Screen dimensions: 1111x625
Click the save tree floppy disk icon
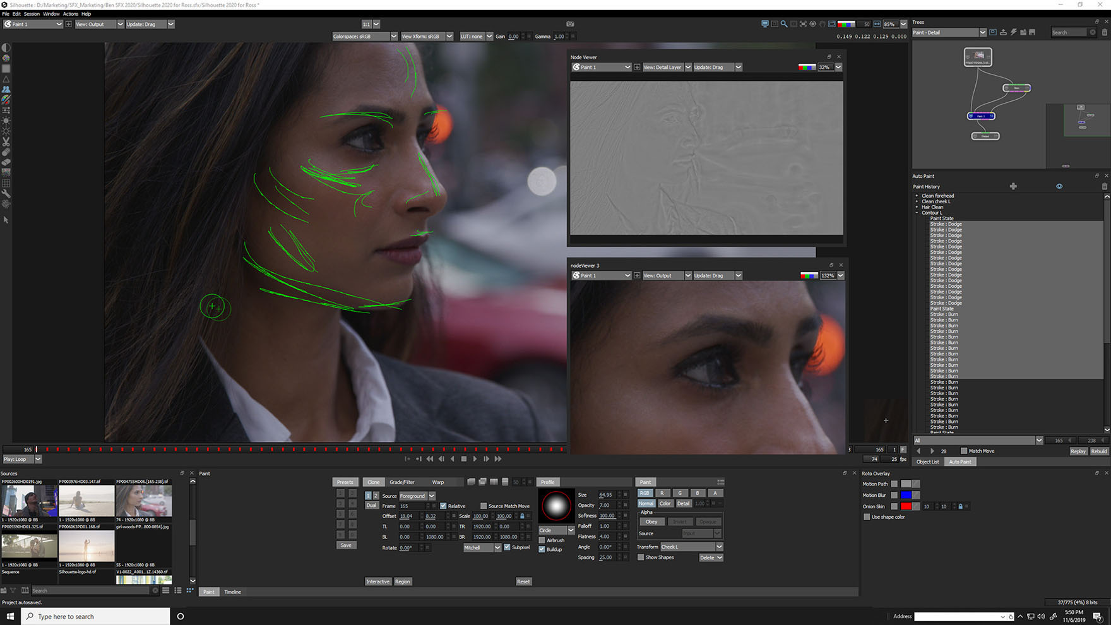[1032, 32]
